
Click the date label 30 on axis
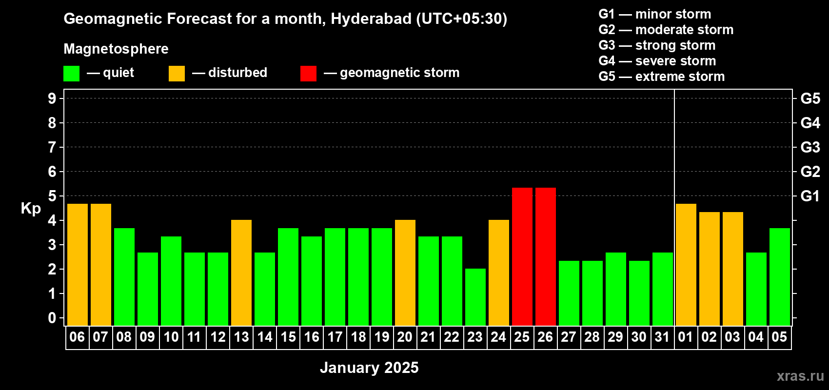639,337
